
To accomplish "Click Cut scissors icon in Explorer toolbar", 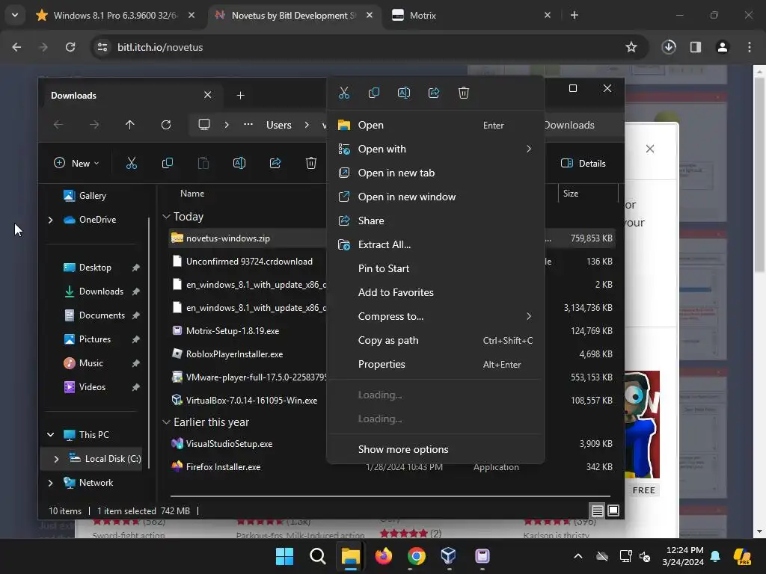I will pos(132,163).
